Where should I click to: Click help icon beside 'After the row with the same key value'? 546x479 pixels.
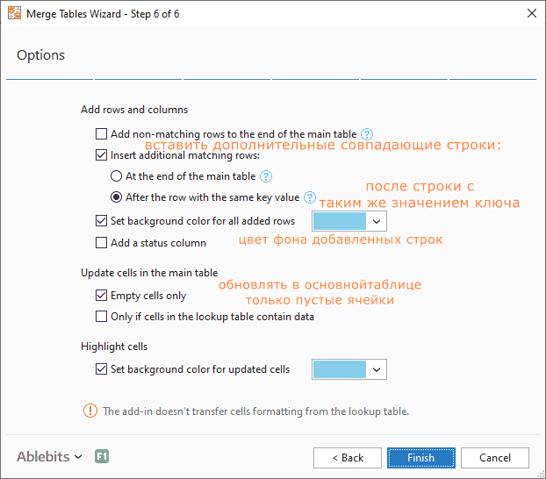tap(309, 197)
